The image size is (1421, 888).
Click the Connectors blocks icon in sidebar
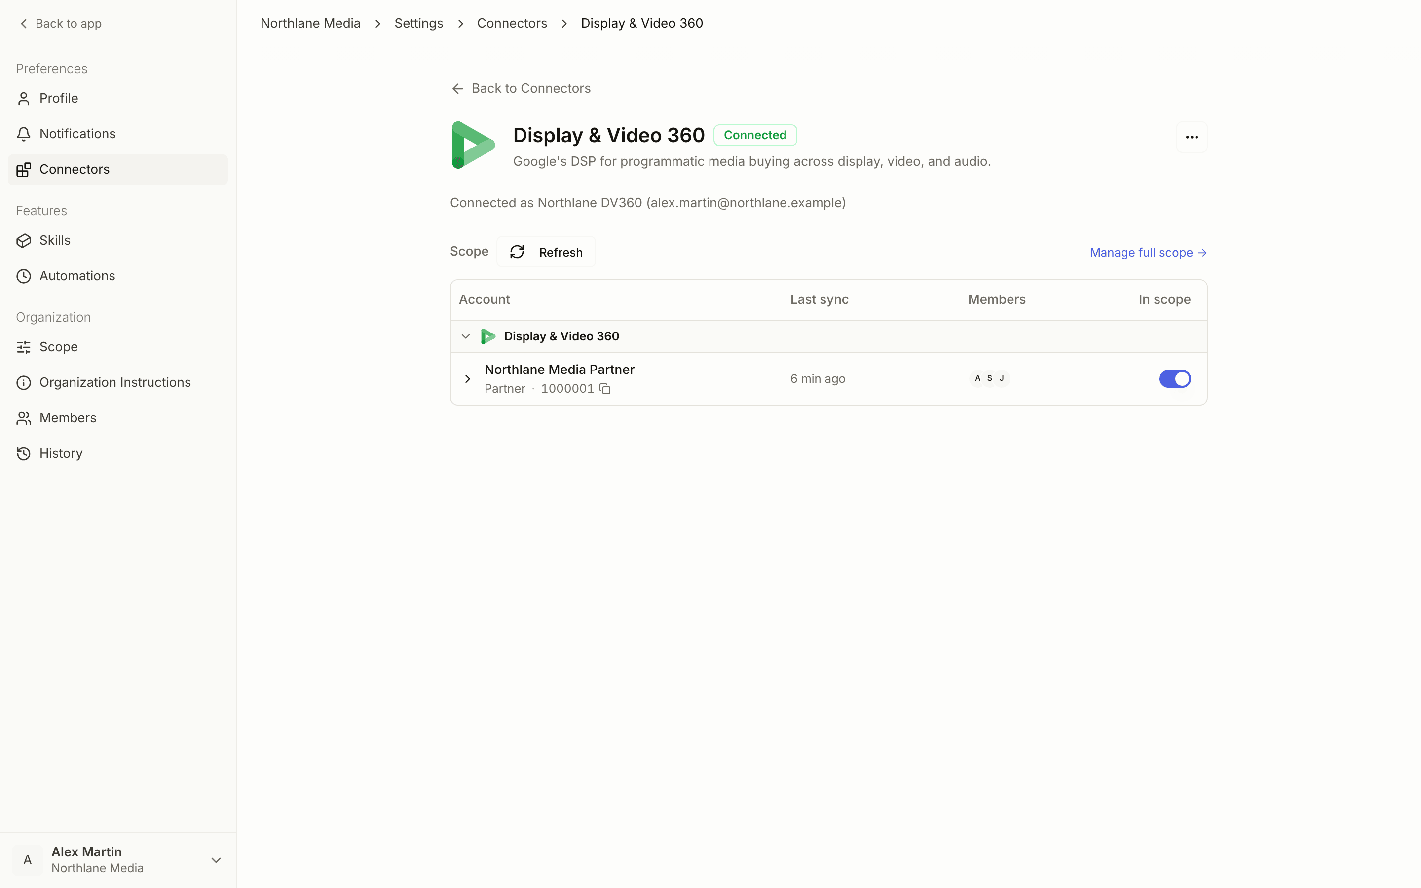[x=24, y=170]
